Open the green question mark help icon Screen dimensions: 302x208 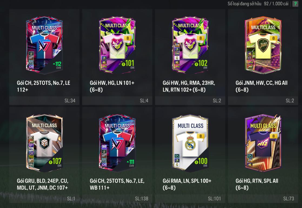pos(295,4)
